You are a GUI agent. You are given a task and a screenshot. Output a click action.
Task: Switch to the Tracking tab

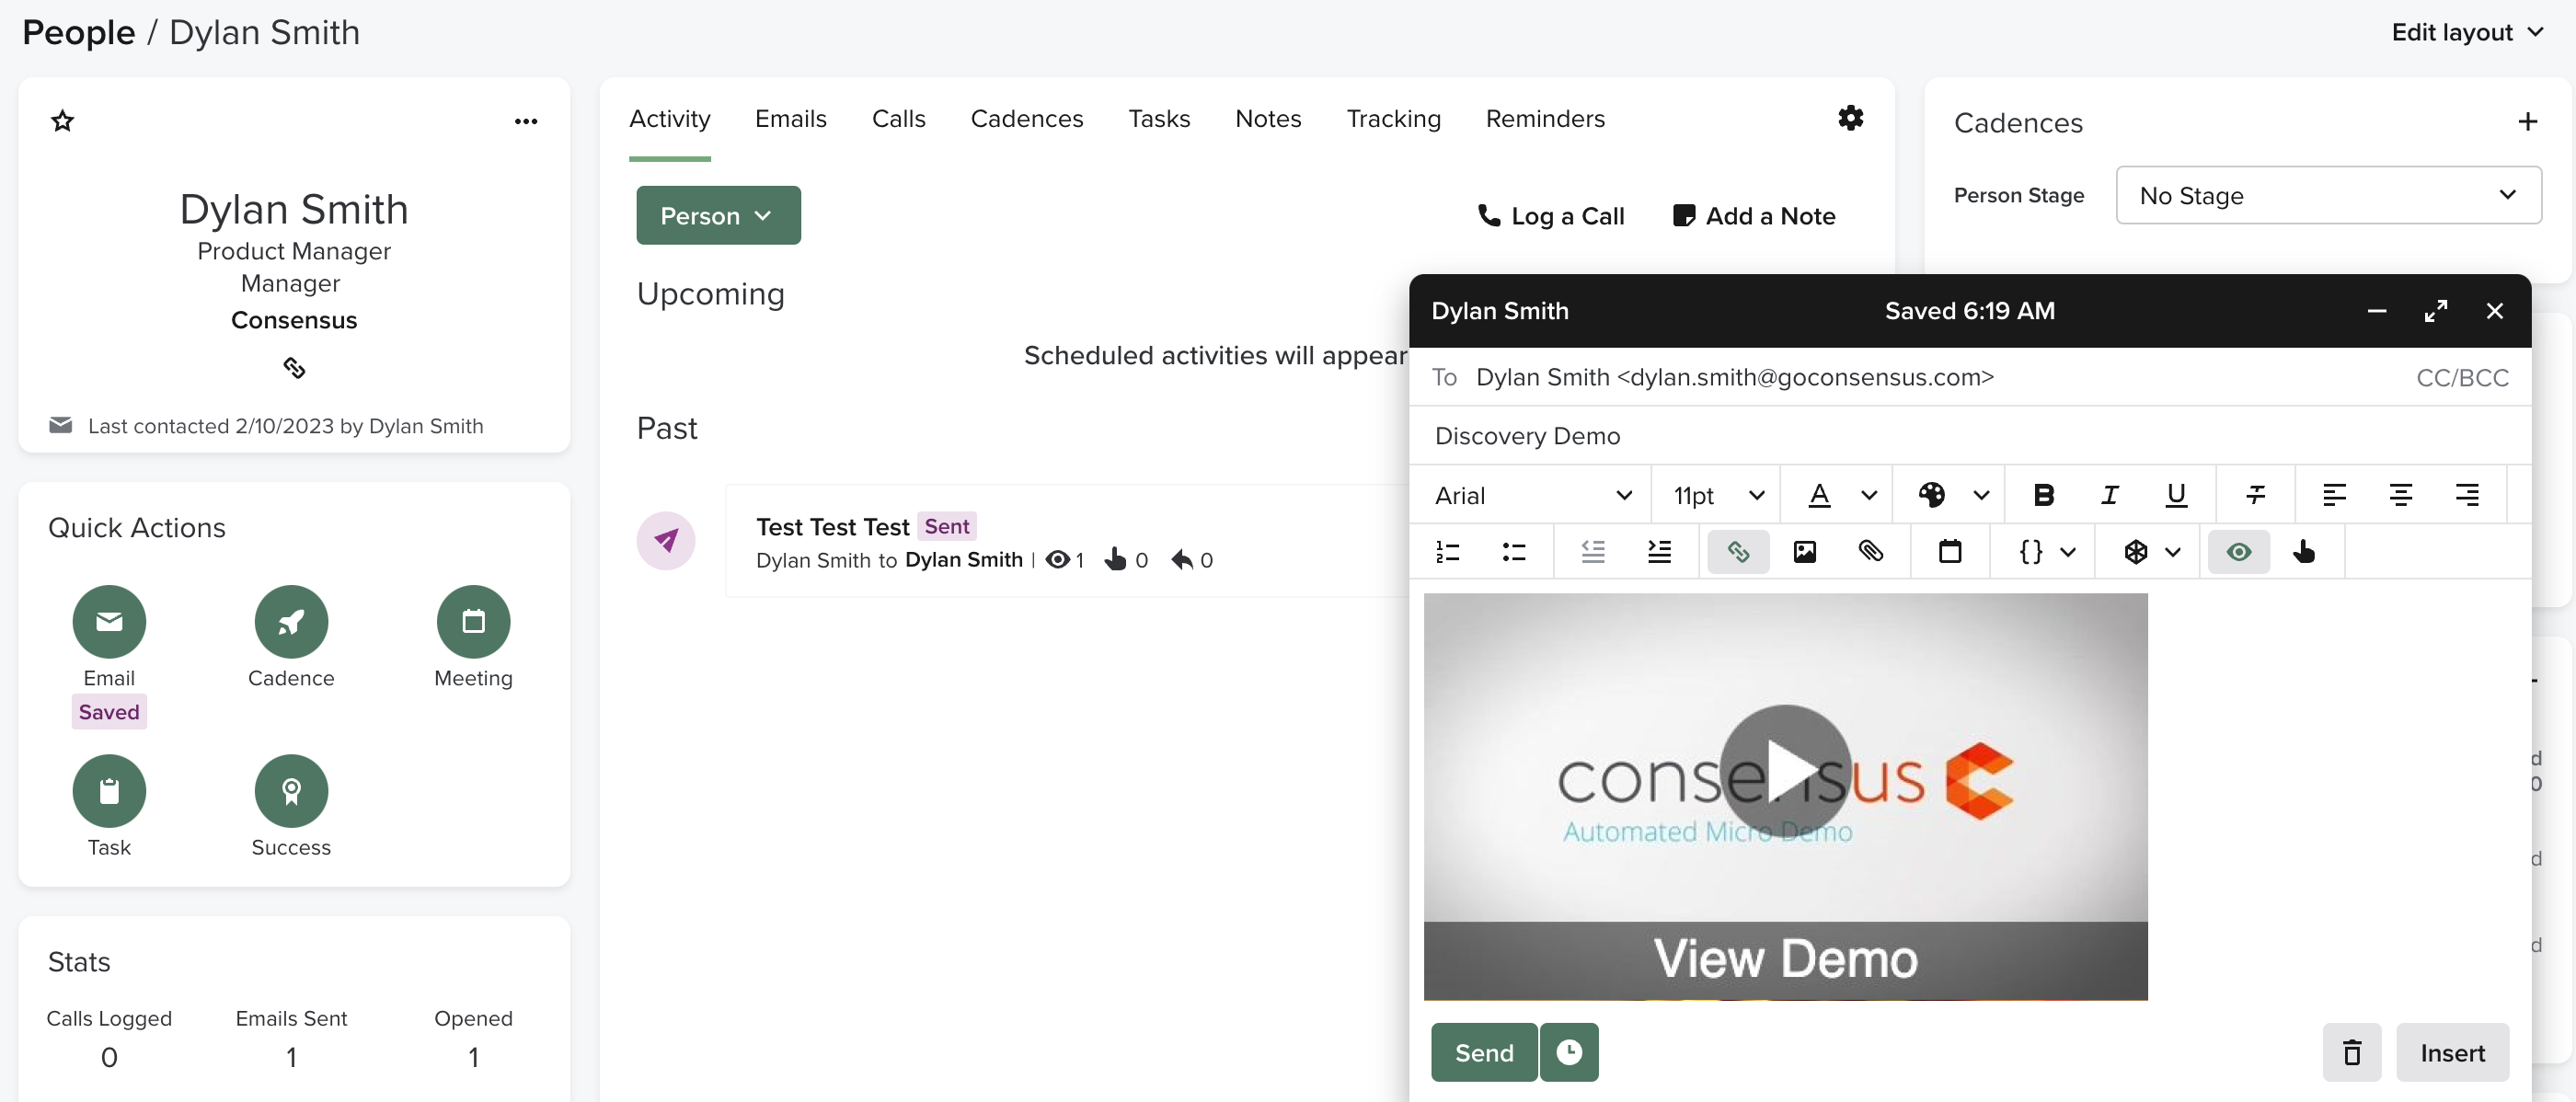pyautogui.click(x=1392, y=119)
